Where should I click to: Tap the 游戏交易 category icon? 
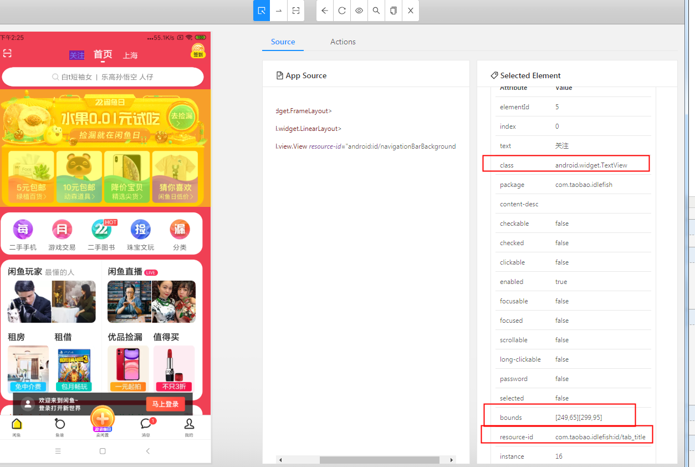[x=62, y=229]
